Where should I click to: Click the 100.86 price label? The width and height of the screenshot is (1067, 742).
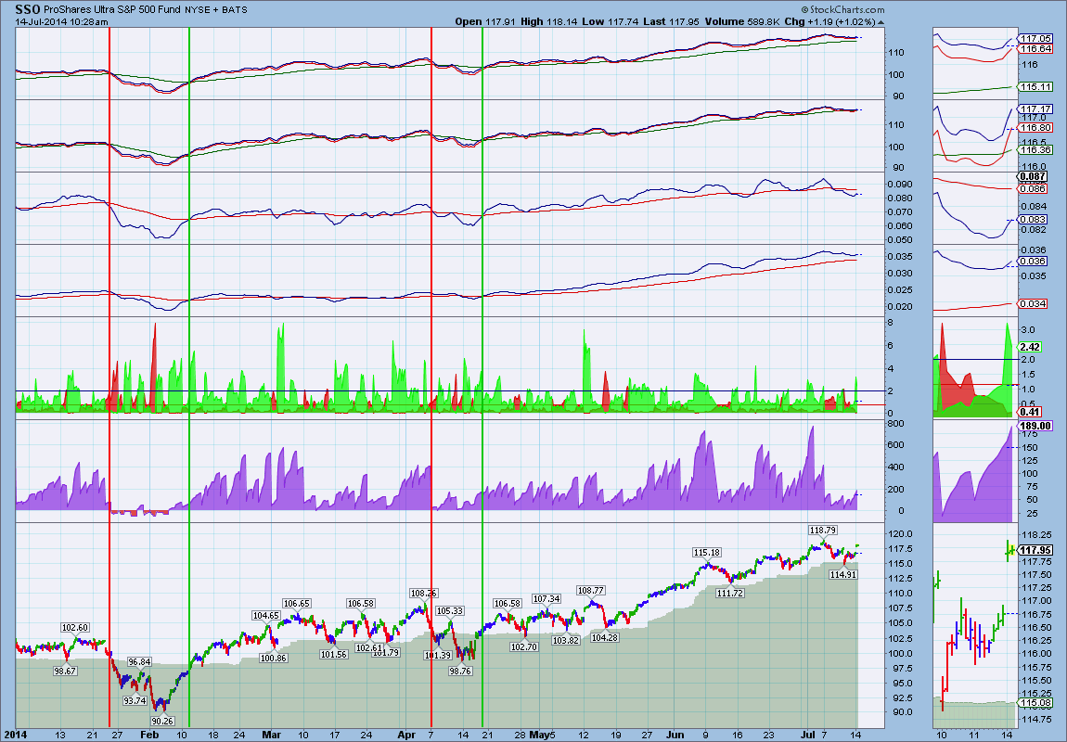point(273,658)
